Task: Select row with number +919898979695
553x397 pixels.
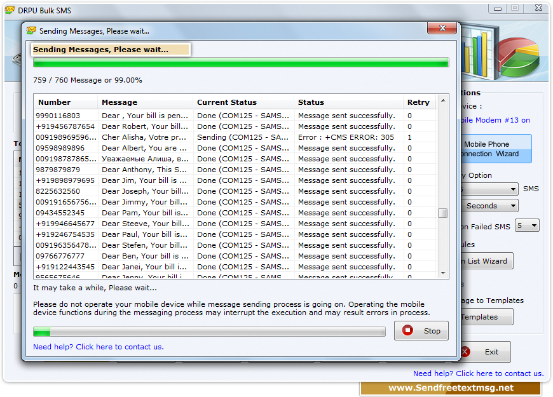Action: (236, 180)
